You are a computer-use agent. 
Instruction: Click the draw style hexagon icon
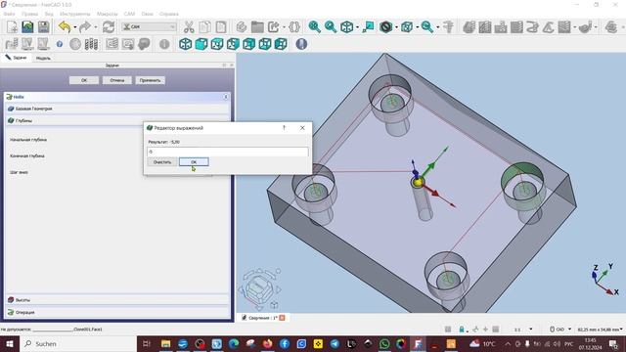click(x=385, y=26)
